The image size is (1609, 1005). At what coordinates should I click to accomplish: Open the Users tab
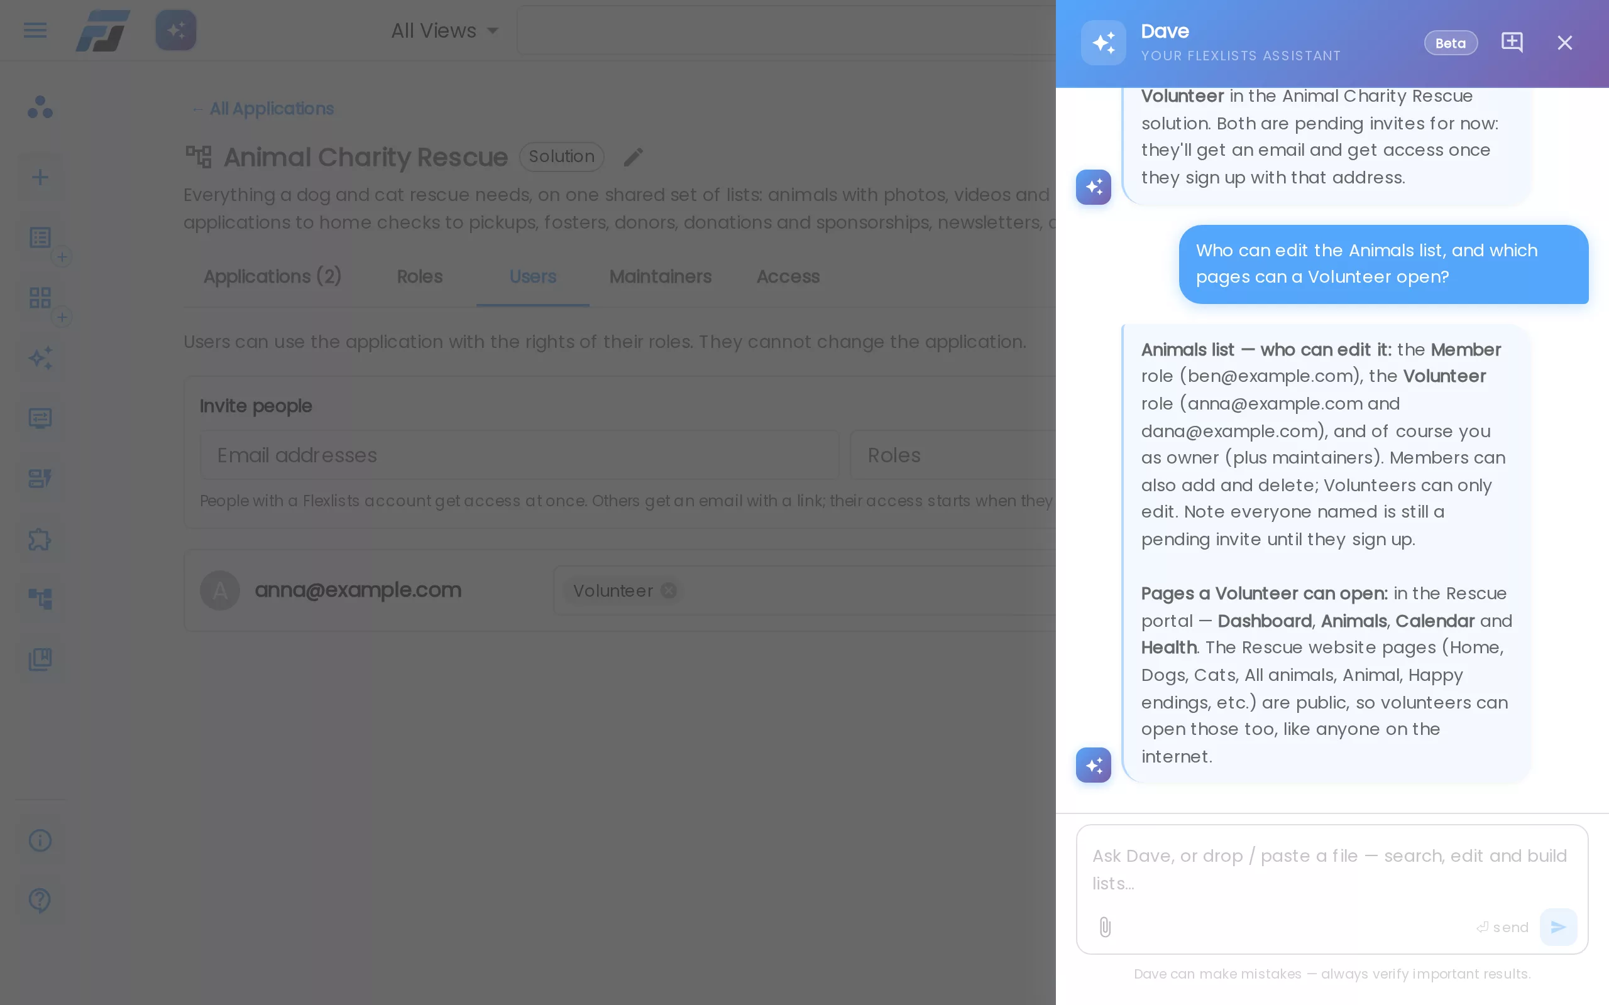[532, 276]
